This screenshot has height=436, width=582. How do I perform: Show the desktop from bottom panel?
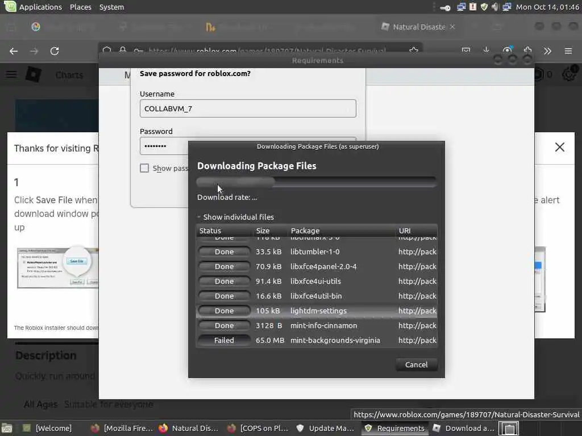pyautogui.click(x=7, y=429)
